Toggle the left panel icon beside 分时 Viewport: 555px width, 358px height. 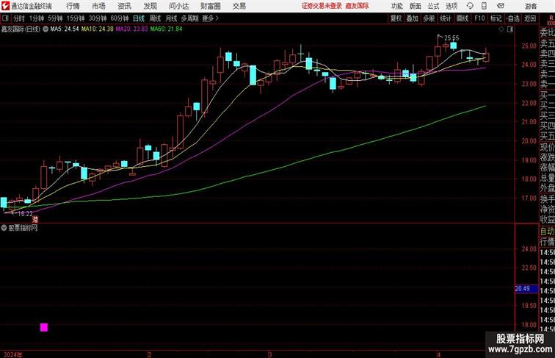click(x=5, y=18)
